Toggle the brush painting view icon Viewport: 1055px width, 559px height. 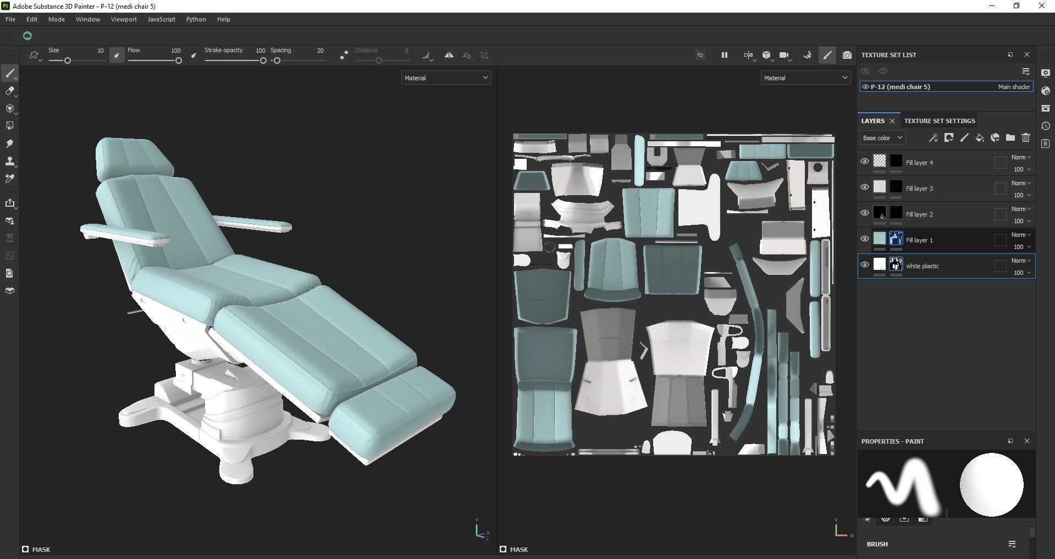tap(827, 55)
